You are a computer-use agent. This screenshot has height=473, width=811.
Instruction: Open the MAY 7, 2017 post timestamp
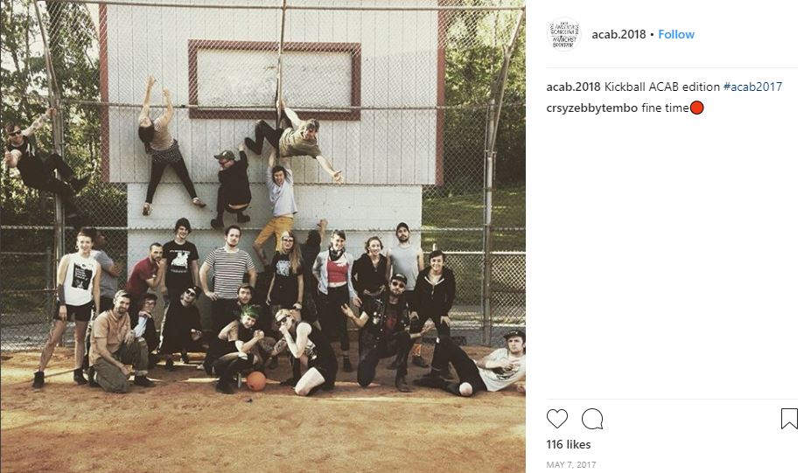[x=571, y=465]
